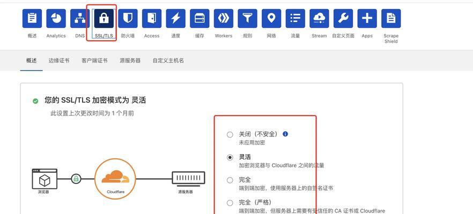Click '加密浏览器与 Cloudflare 之间的流量' description
473x214 pixels.
click(282, 165)
